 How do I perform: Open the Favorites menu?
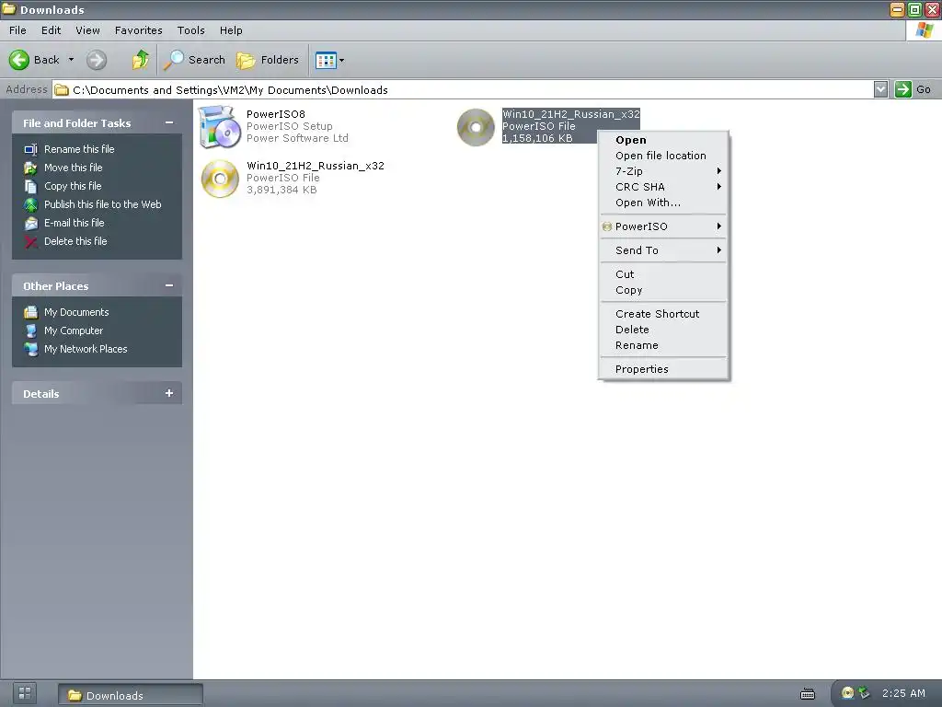click(x=139, y=30)
